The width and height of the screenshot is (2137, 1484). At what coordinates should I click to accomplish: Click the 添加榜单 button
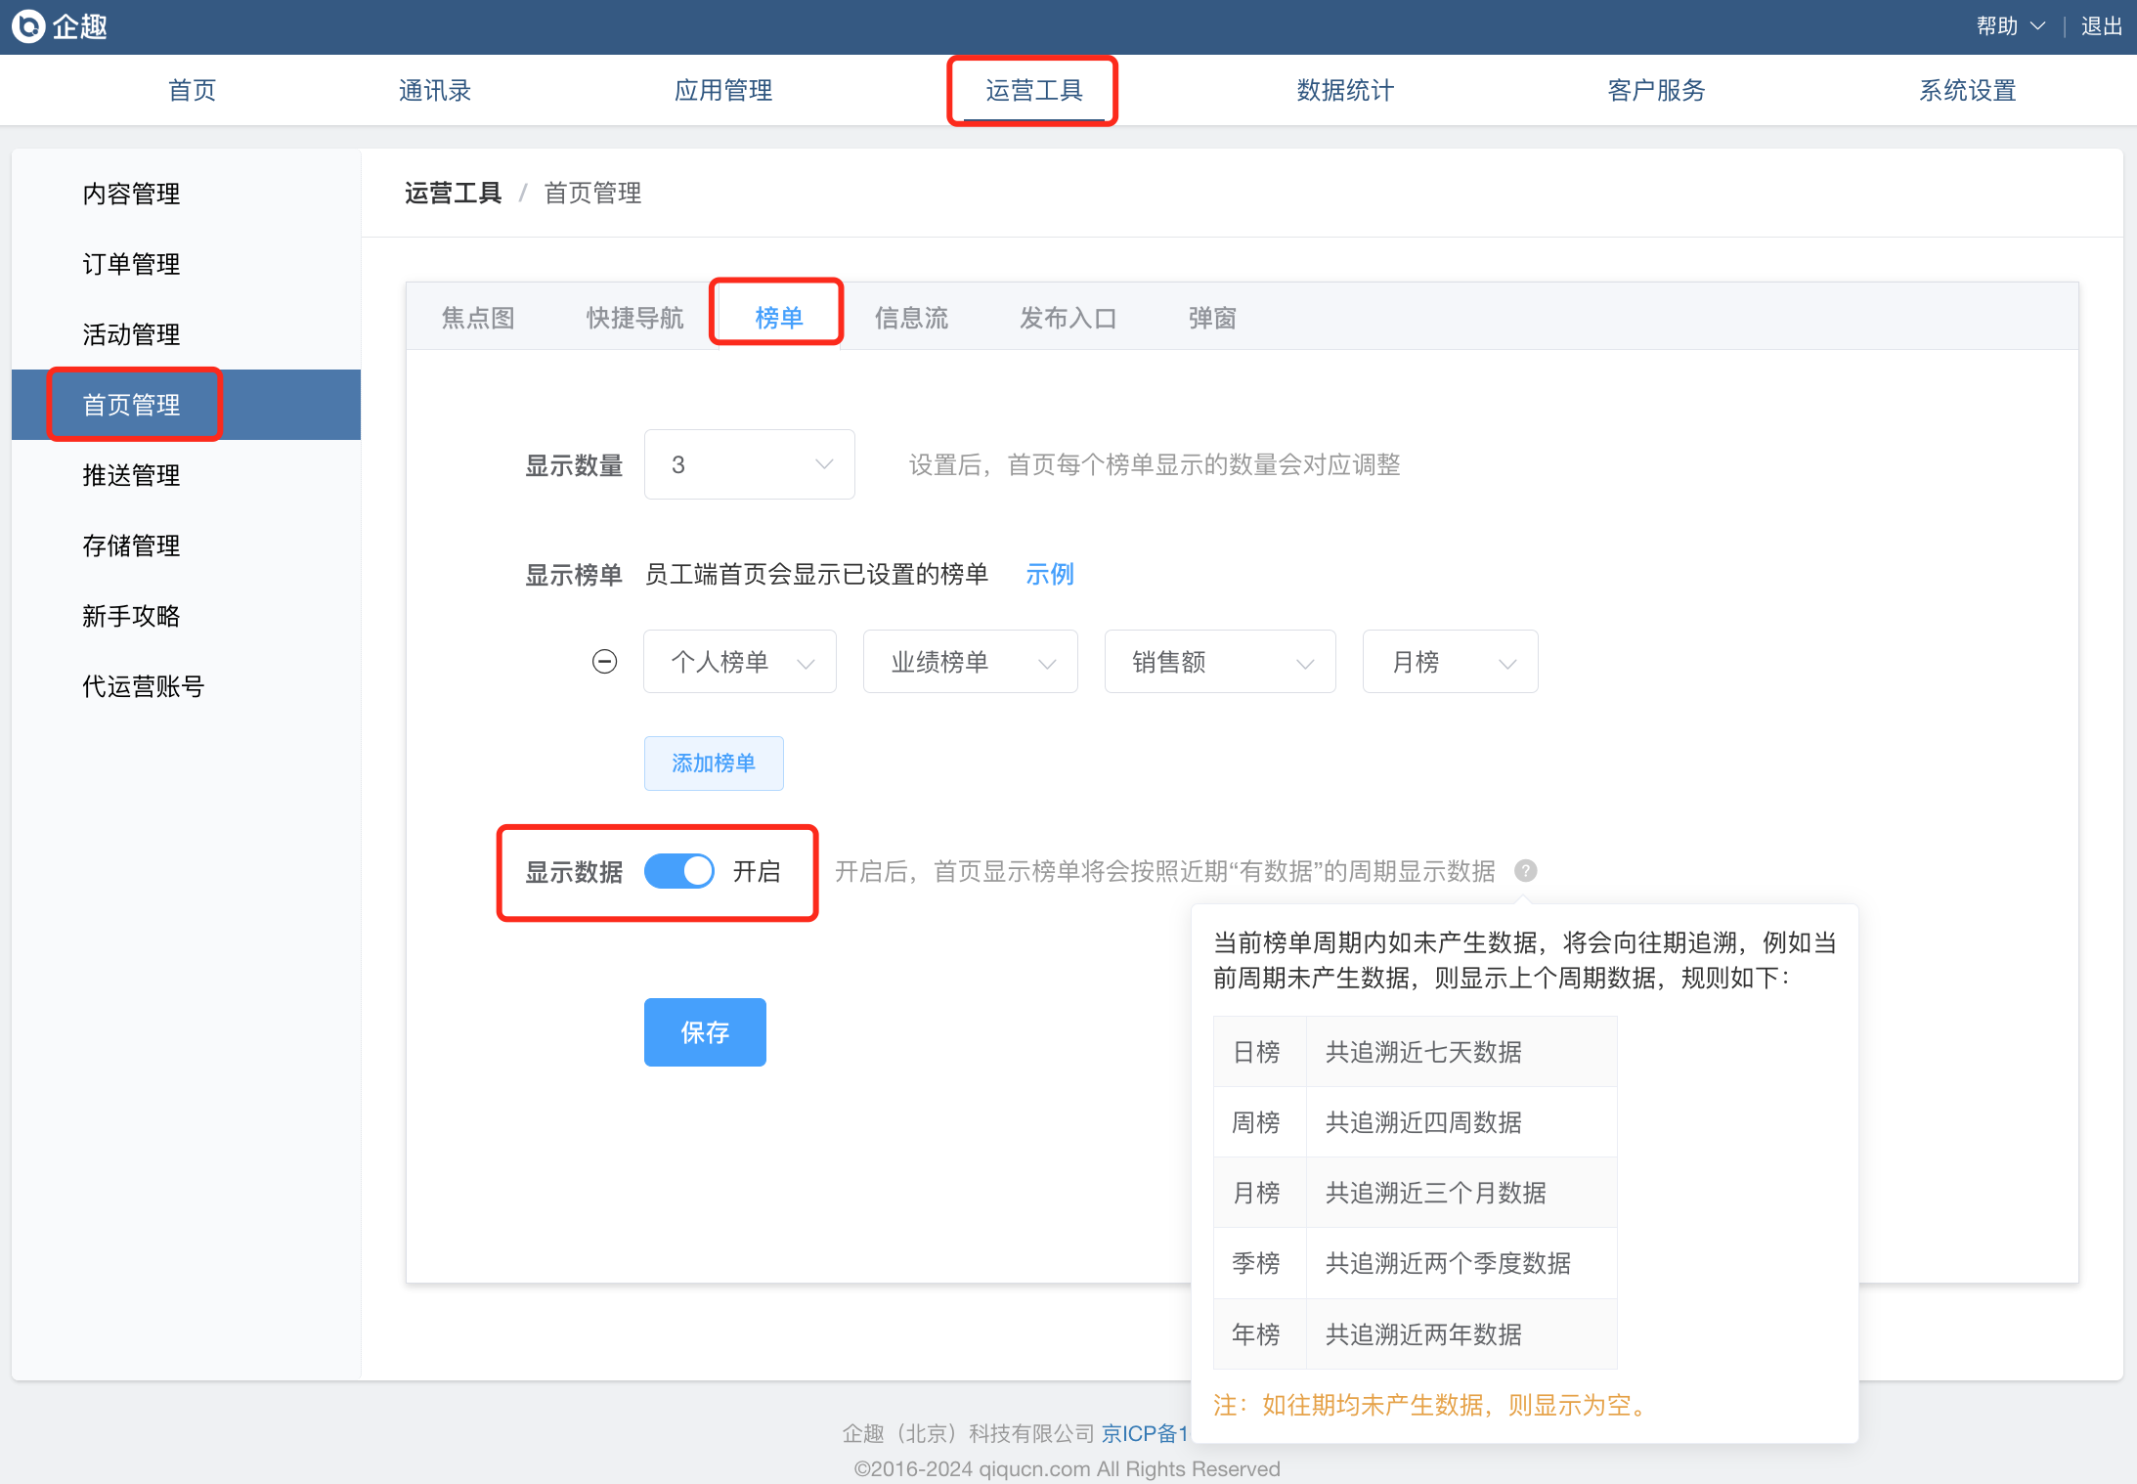[x=714, y=764]
